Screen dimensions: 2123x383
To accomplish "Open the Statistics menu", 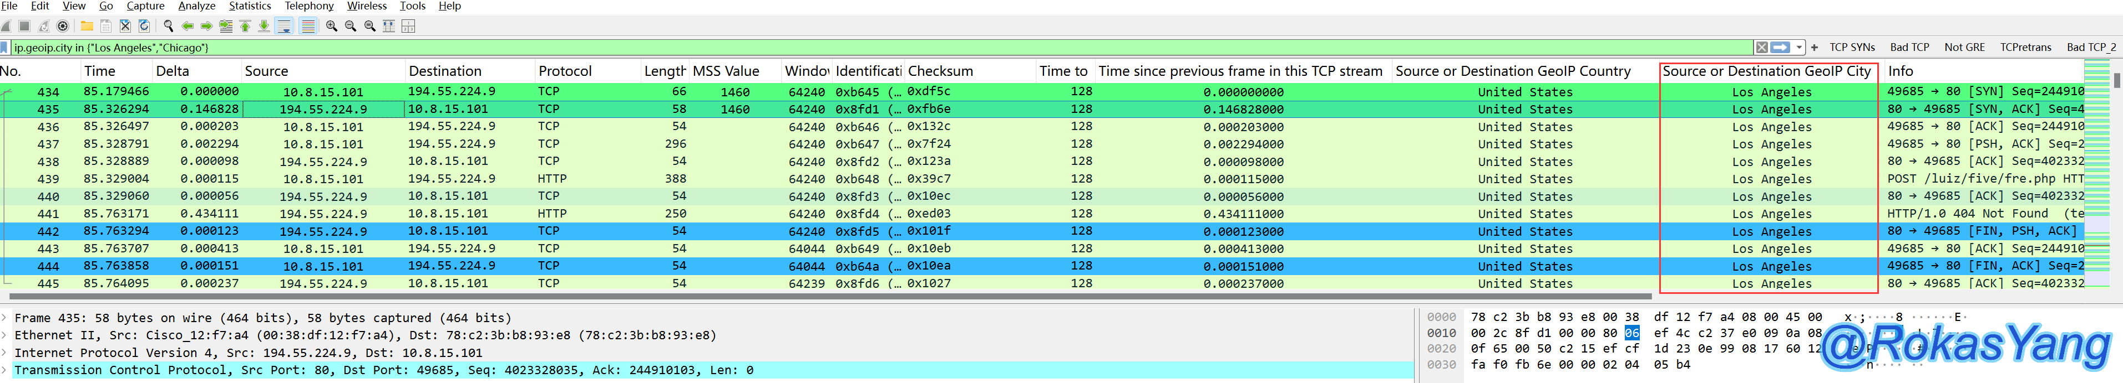I will 249,6.
